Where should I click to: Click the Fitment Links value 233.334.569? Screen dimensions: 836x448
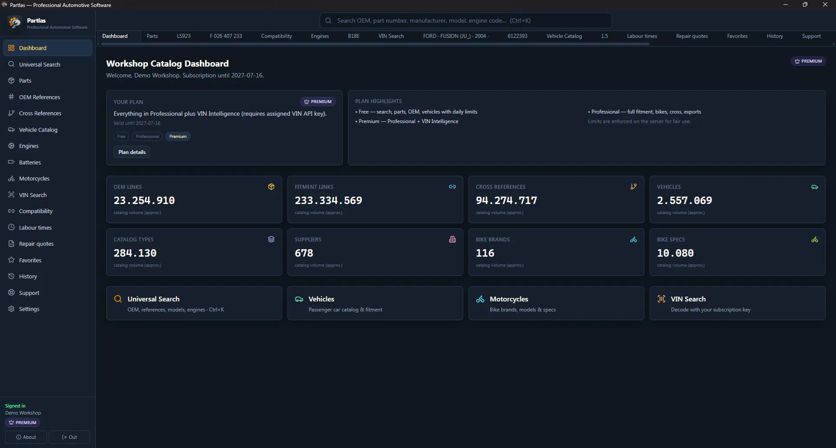[328, 201]
